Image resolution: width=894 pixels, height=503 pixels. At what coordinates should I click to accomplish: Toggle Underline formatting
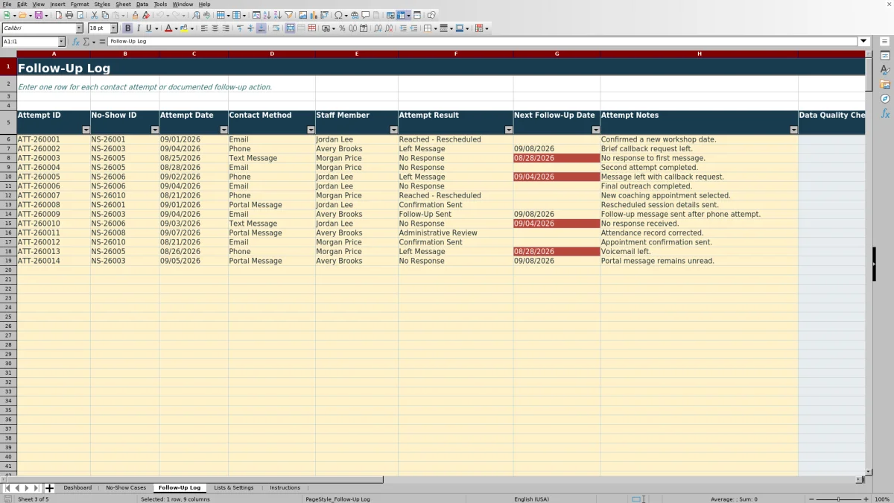(148, 28)
